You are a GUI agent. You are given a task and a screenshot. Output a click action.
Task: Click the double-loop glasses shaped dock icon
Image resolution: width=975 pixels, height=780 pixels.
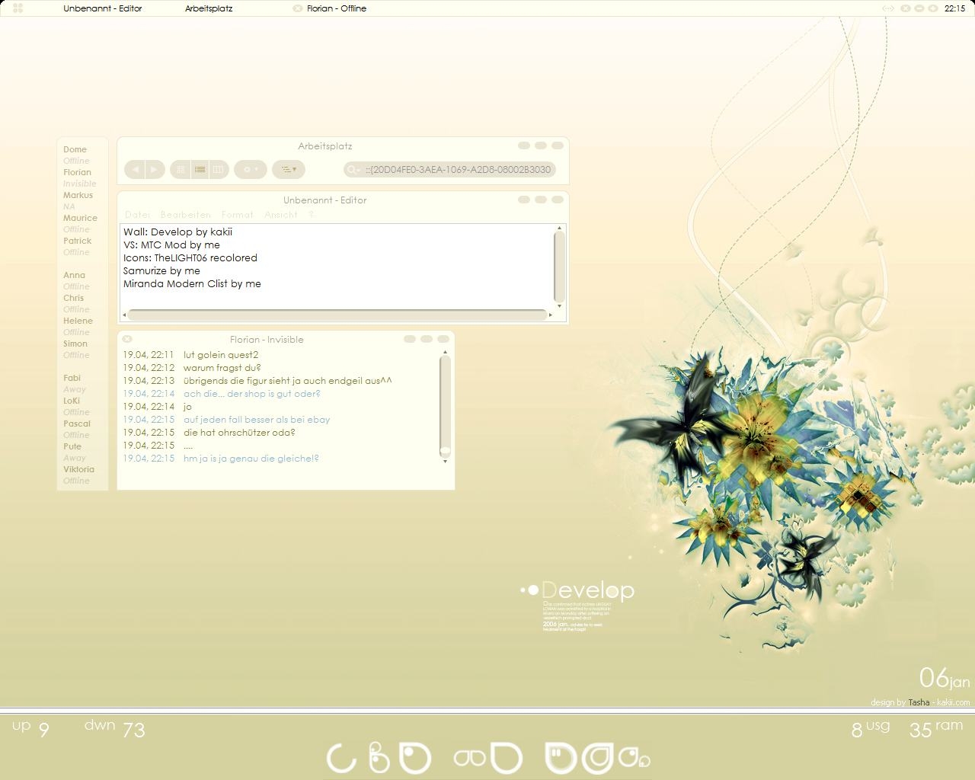(x=469, y=758)
